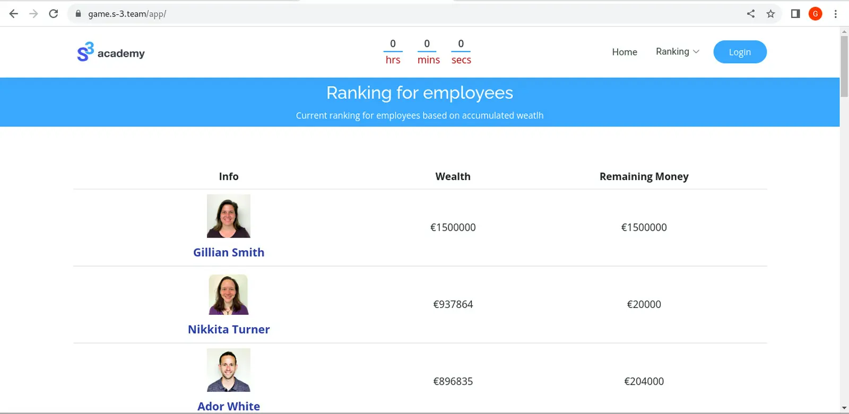Bookmark this page with star icon
The image size is (849, 414).
coord(770,14)
